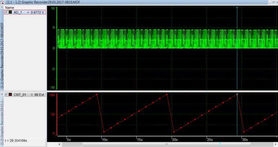Click the CNT_01 red signal color icon
The height and width of the screenshot is (147, 278).
tap(10, 95)
